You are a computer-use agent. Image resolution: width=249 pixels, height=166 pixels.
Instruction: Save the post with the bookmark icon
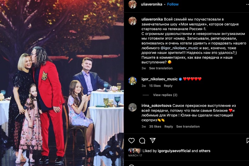248,141
